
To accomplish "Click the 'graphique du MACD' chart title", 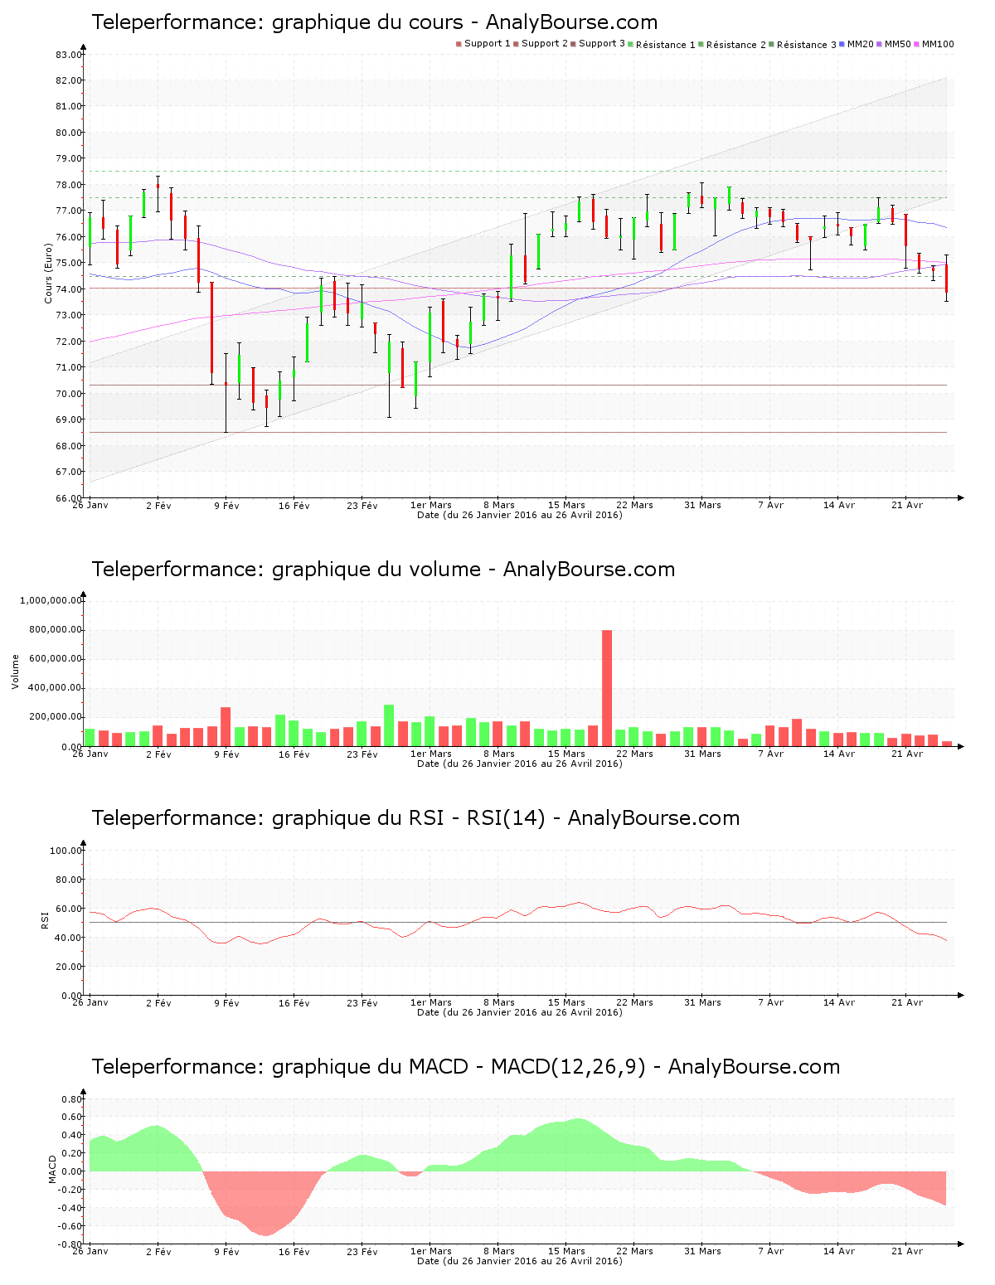I will 466,1067.
